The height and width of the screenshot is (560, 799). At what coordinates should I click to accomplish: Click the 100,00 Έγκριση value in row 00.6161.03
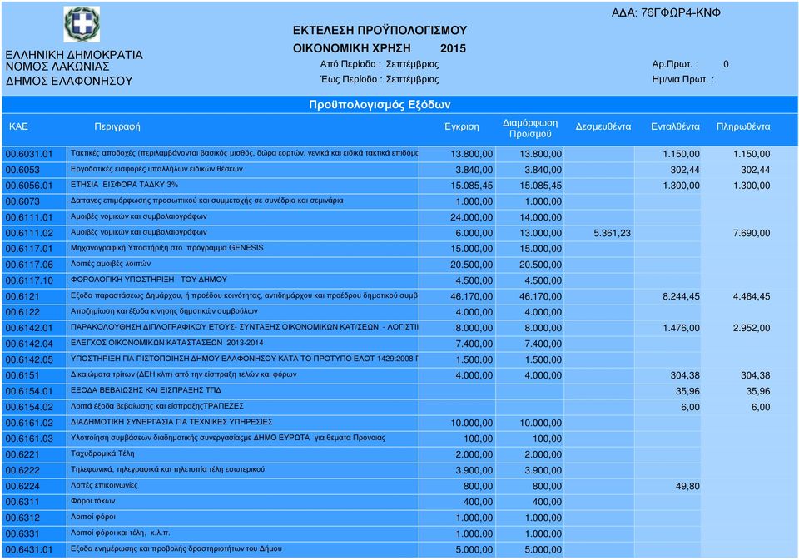(x=478, y=439)
